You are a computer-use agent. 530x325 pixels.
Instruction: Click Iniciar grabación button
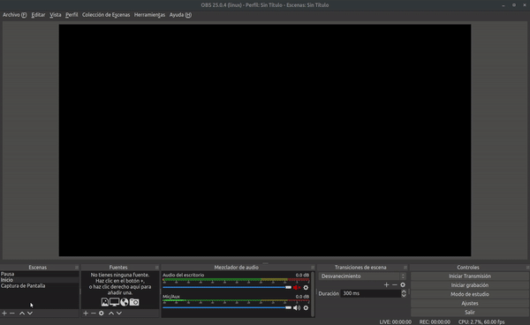470,285
